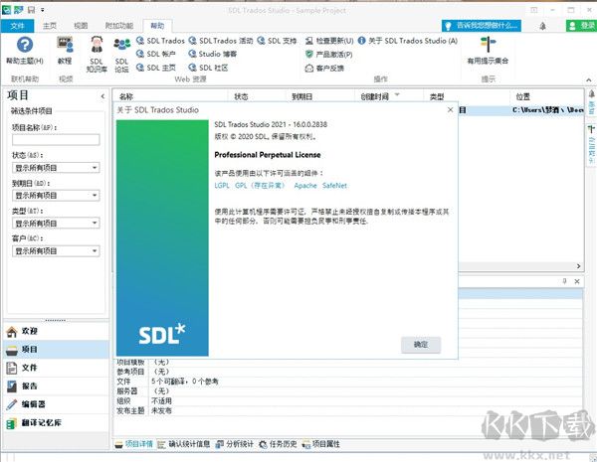Expand the 状态 filter dropdown
This screenshot has width=597, height=462.
point(95,168)
